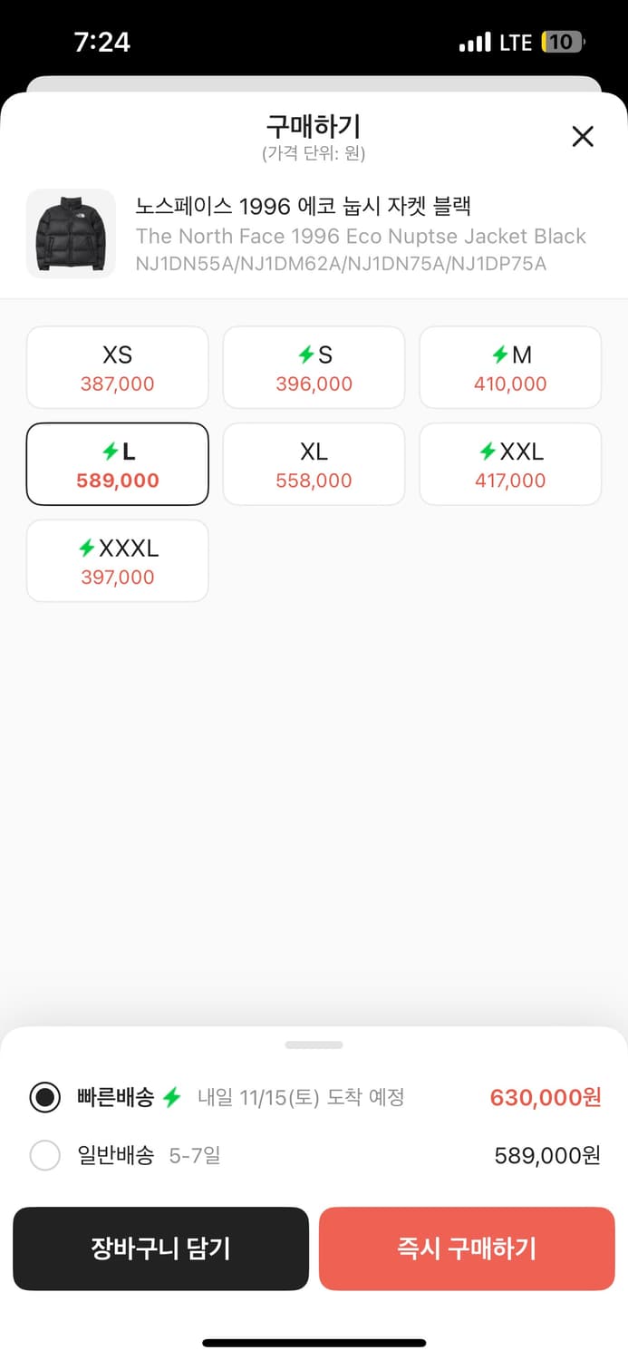Viewport: 628px width, 1360px height.
Task: Close the 구매하기 purchase sheet
Action: point(583,137)
